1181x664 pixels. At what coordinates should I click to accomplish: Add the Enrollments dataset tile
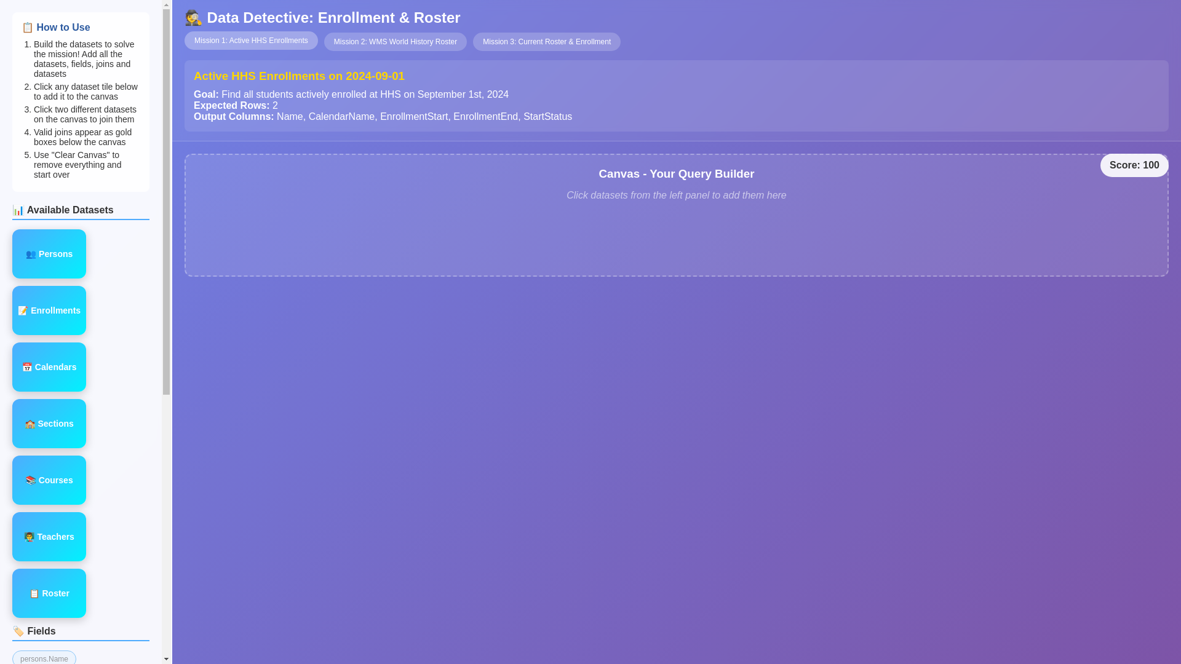pos(49,310)
